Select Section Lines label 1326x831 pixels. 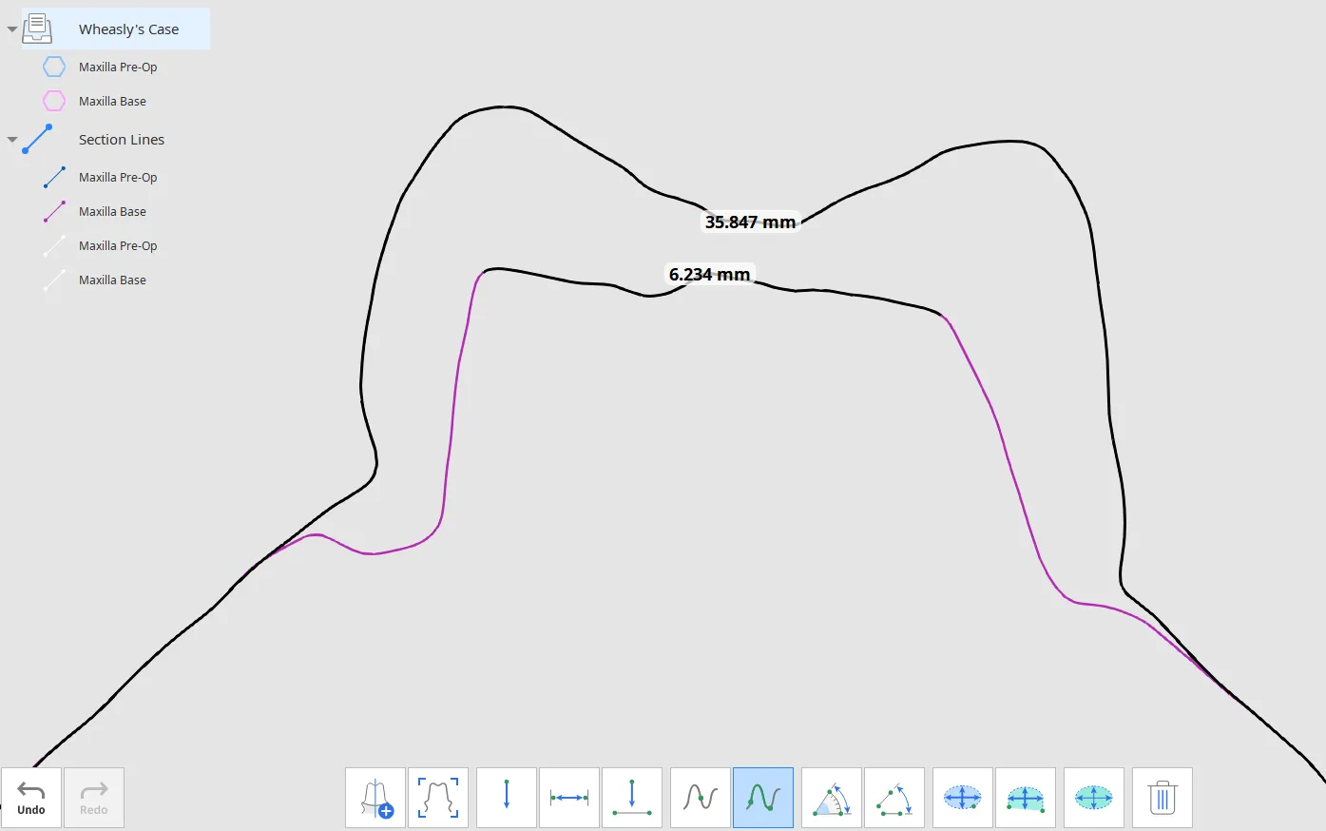coord(122,140)
